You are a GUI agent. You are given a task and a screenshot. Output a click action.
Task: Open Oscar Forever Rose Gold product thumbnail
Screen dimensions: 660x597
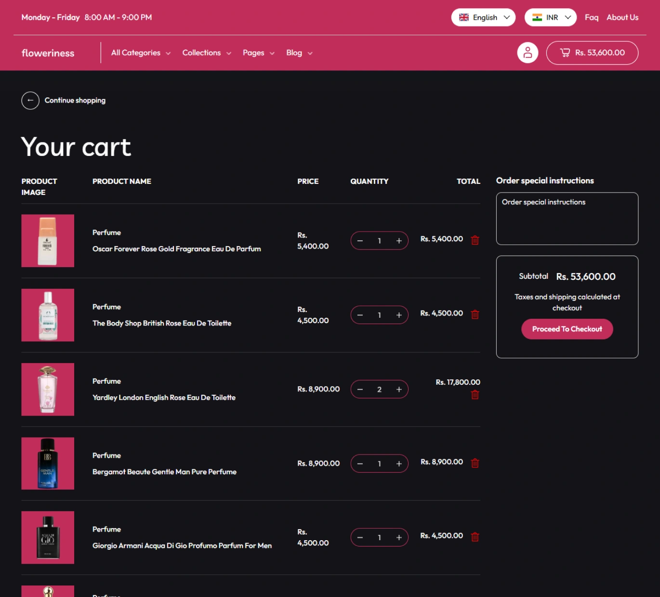tap(48, 241)
